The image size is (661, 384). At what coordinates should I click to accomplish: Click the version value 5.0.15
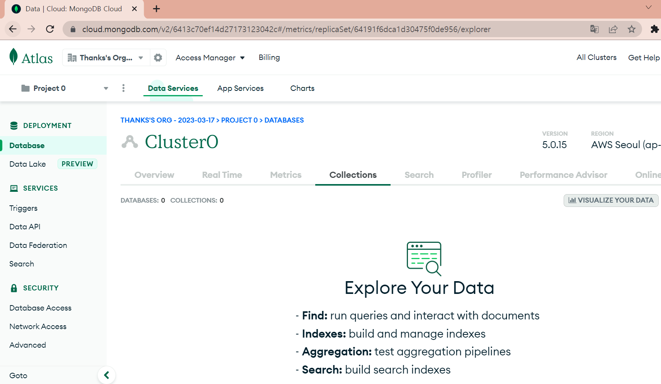tap(554, 145)
